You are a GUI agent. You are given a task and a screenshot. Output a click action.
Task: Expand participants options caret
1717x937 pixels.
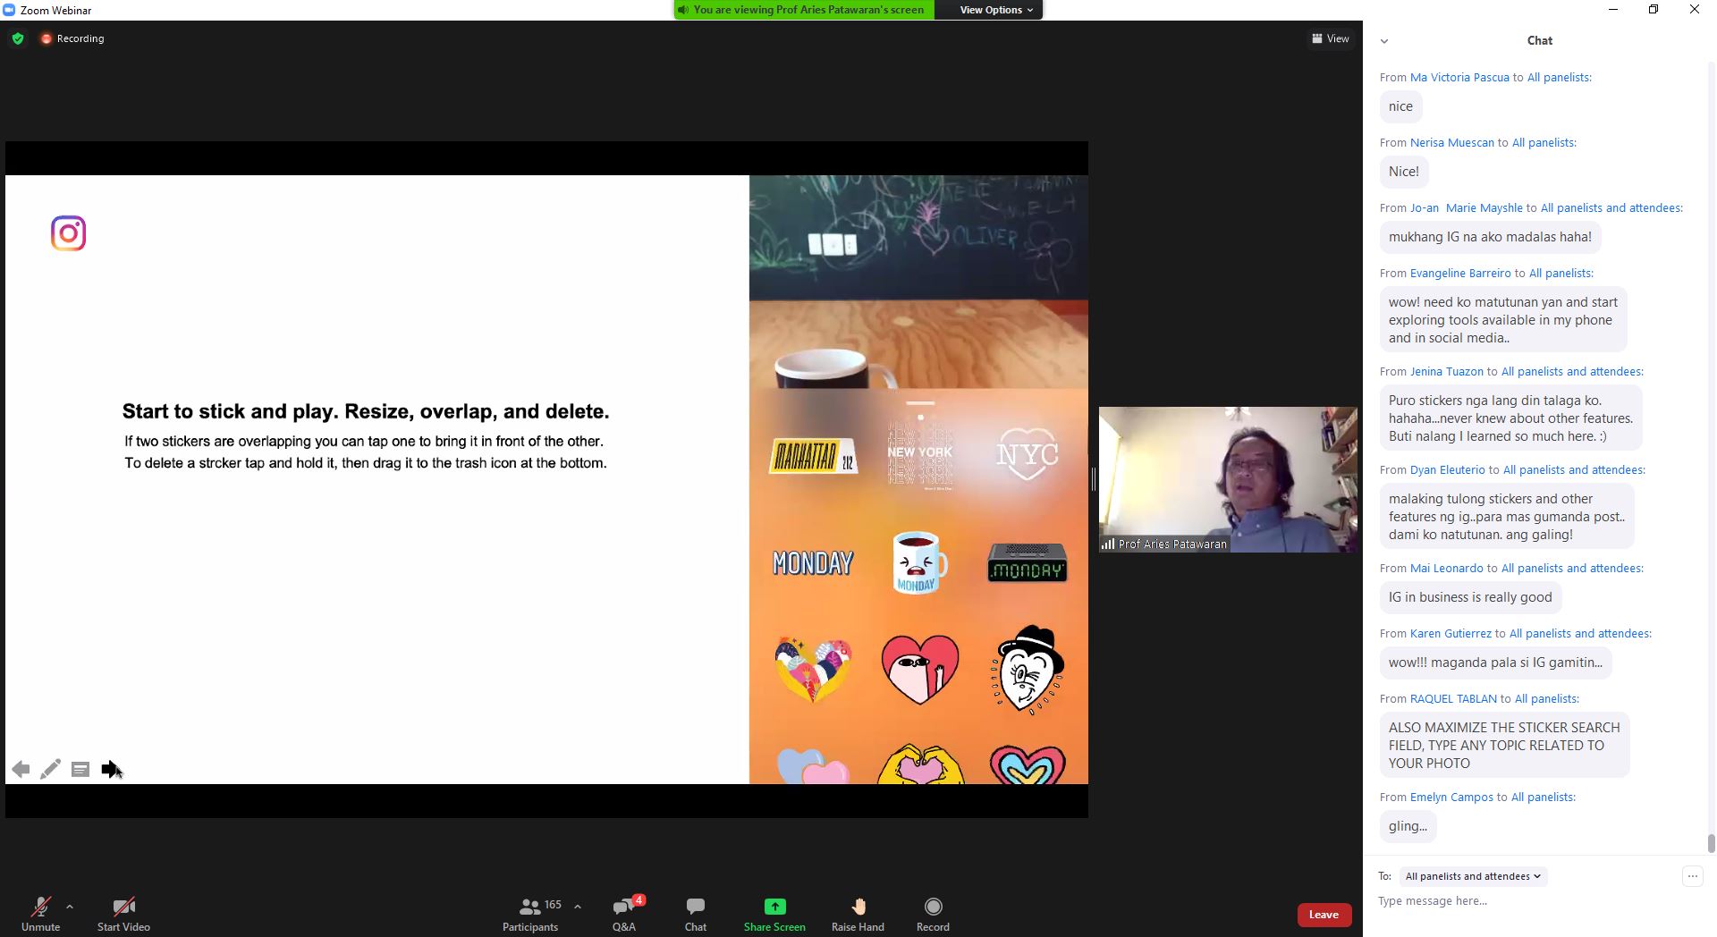tap(578, 907)
